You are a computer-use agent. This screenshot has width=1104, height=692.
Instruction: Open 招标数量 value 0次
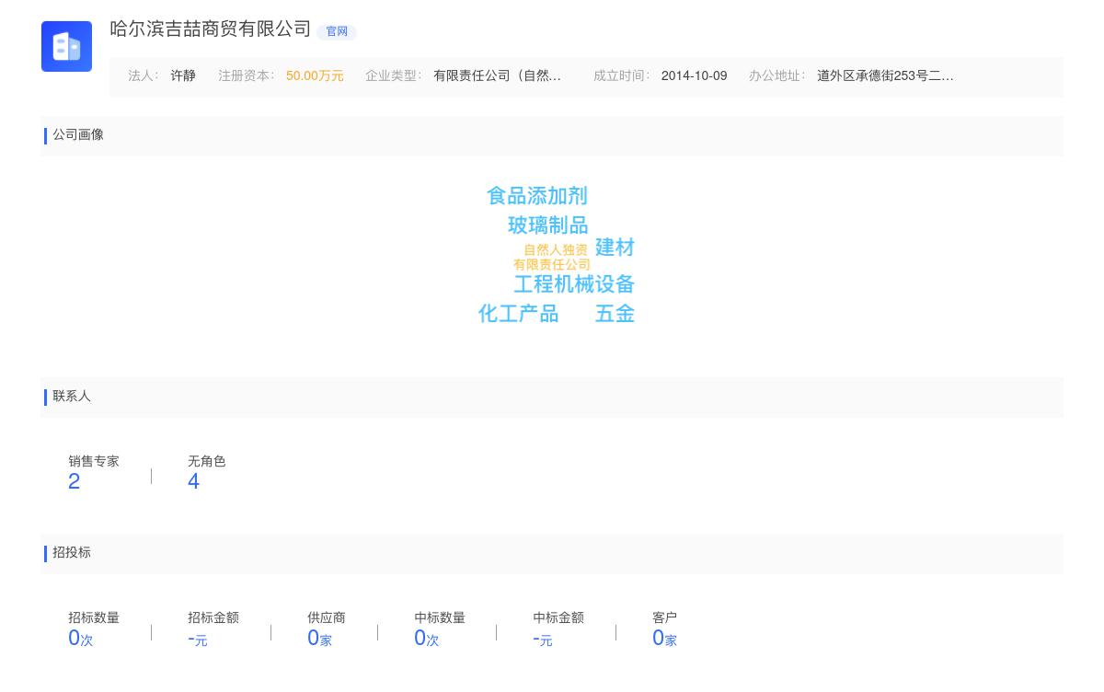(81, 639)
